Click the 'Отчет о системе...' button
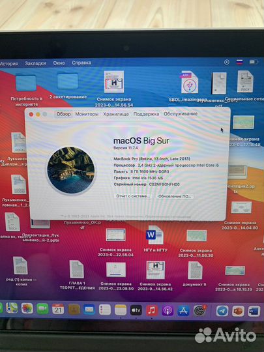The height and width of the screenshot is (352, 264). click(133, 196)
